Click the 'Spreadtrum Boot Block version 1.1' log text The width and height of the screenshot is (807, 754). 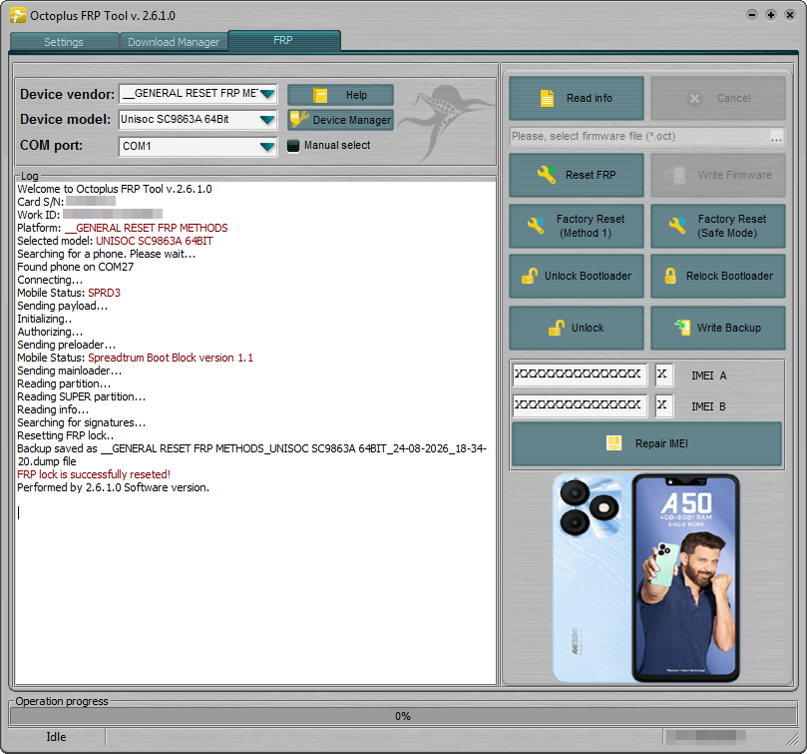171,358
